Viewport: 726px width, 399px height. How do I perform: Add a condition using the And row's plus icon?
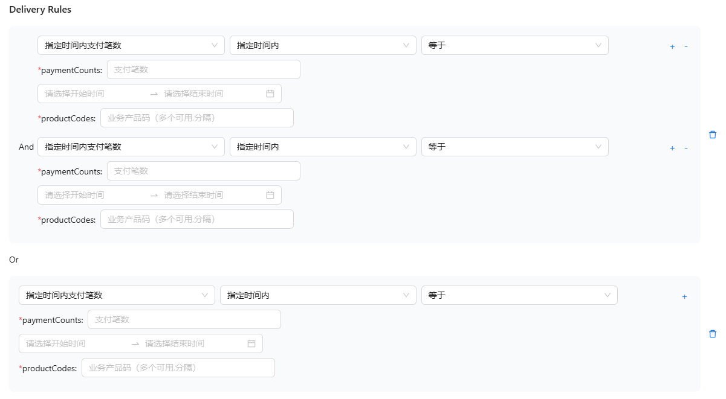(x=672, y=148)
